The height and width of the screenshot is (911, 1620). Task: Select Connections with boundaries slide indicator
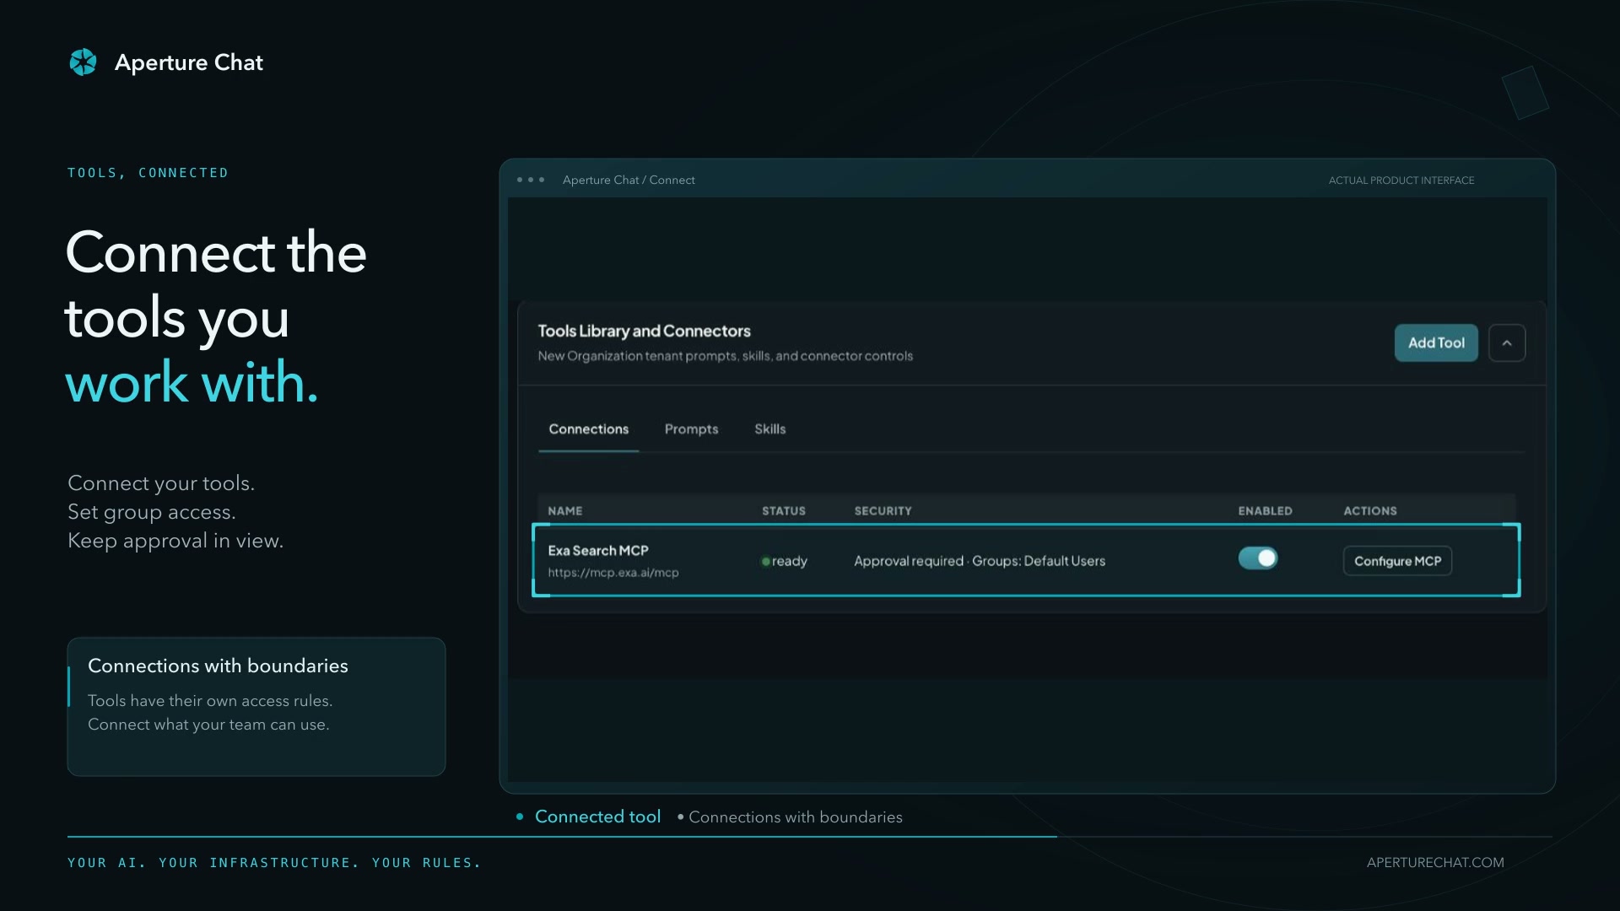[x=790, y=817]
